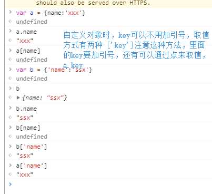Select the line var a = {name:'xxx'}

(51, 13)
